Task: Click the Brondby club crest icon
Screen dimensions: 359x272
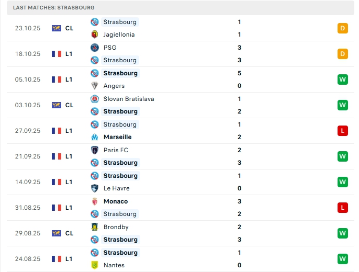Action: point(95,227)
